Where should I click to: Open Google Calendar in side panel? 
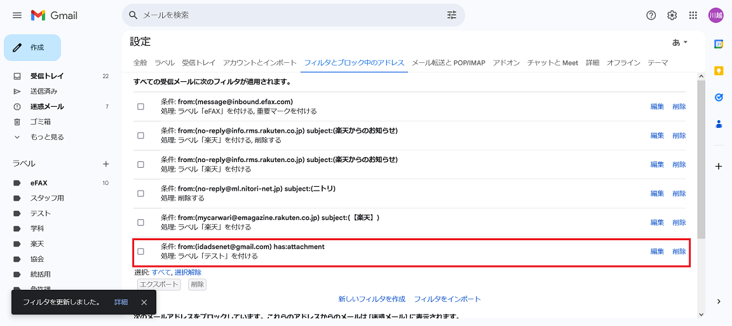pyautogui.click(x=719, y=44)
